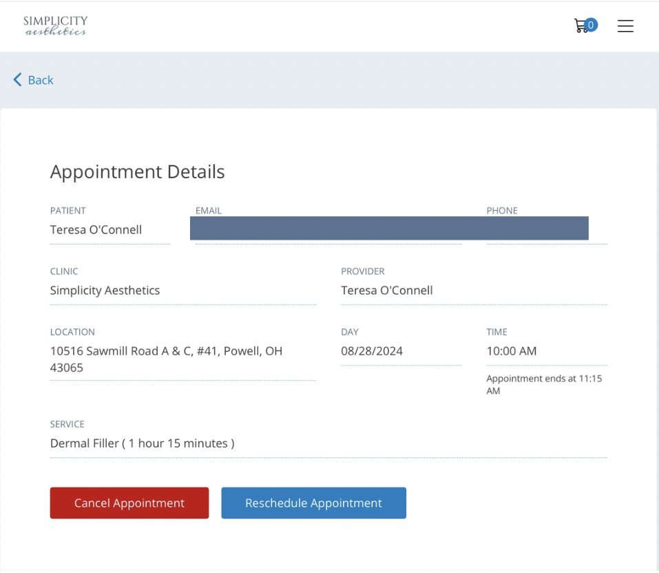The image size is (659, 573).
Task: Click the time value 10:00 AM
Action: click(512, 351)
